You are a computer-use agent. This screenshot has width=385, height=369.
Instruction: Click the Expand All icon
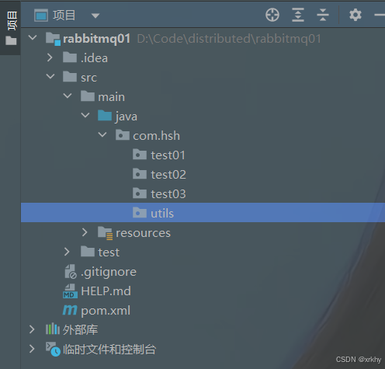298,15
